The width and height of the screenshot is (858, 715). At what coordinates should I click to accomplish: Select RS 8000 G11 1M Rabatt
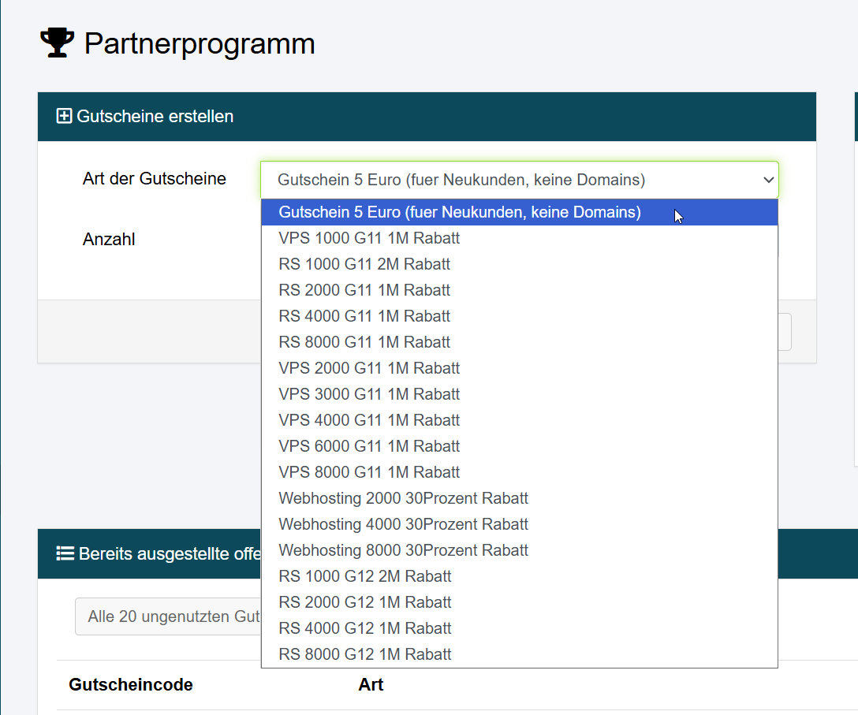click(364, 342)
